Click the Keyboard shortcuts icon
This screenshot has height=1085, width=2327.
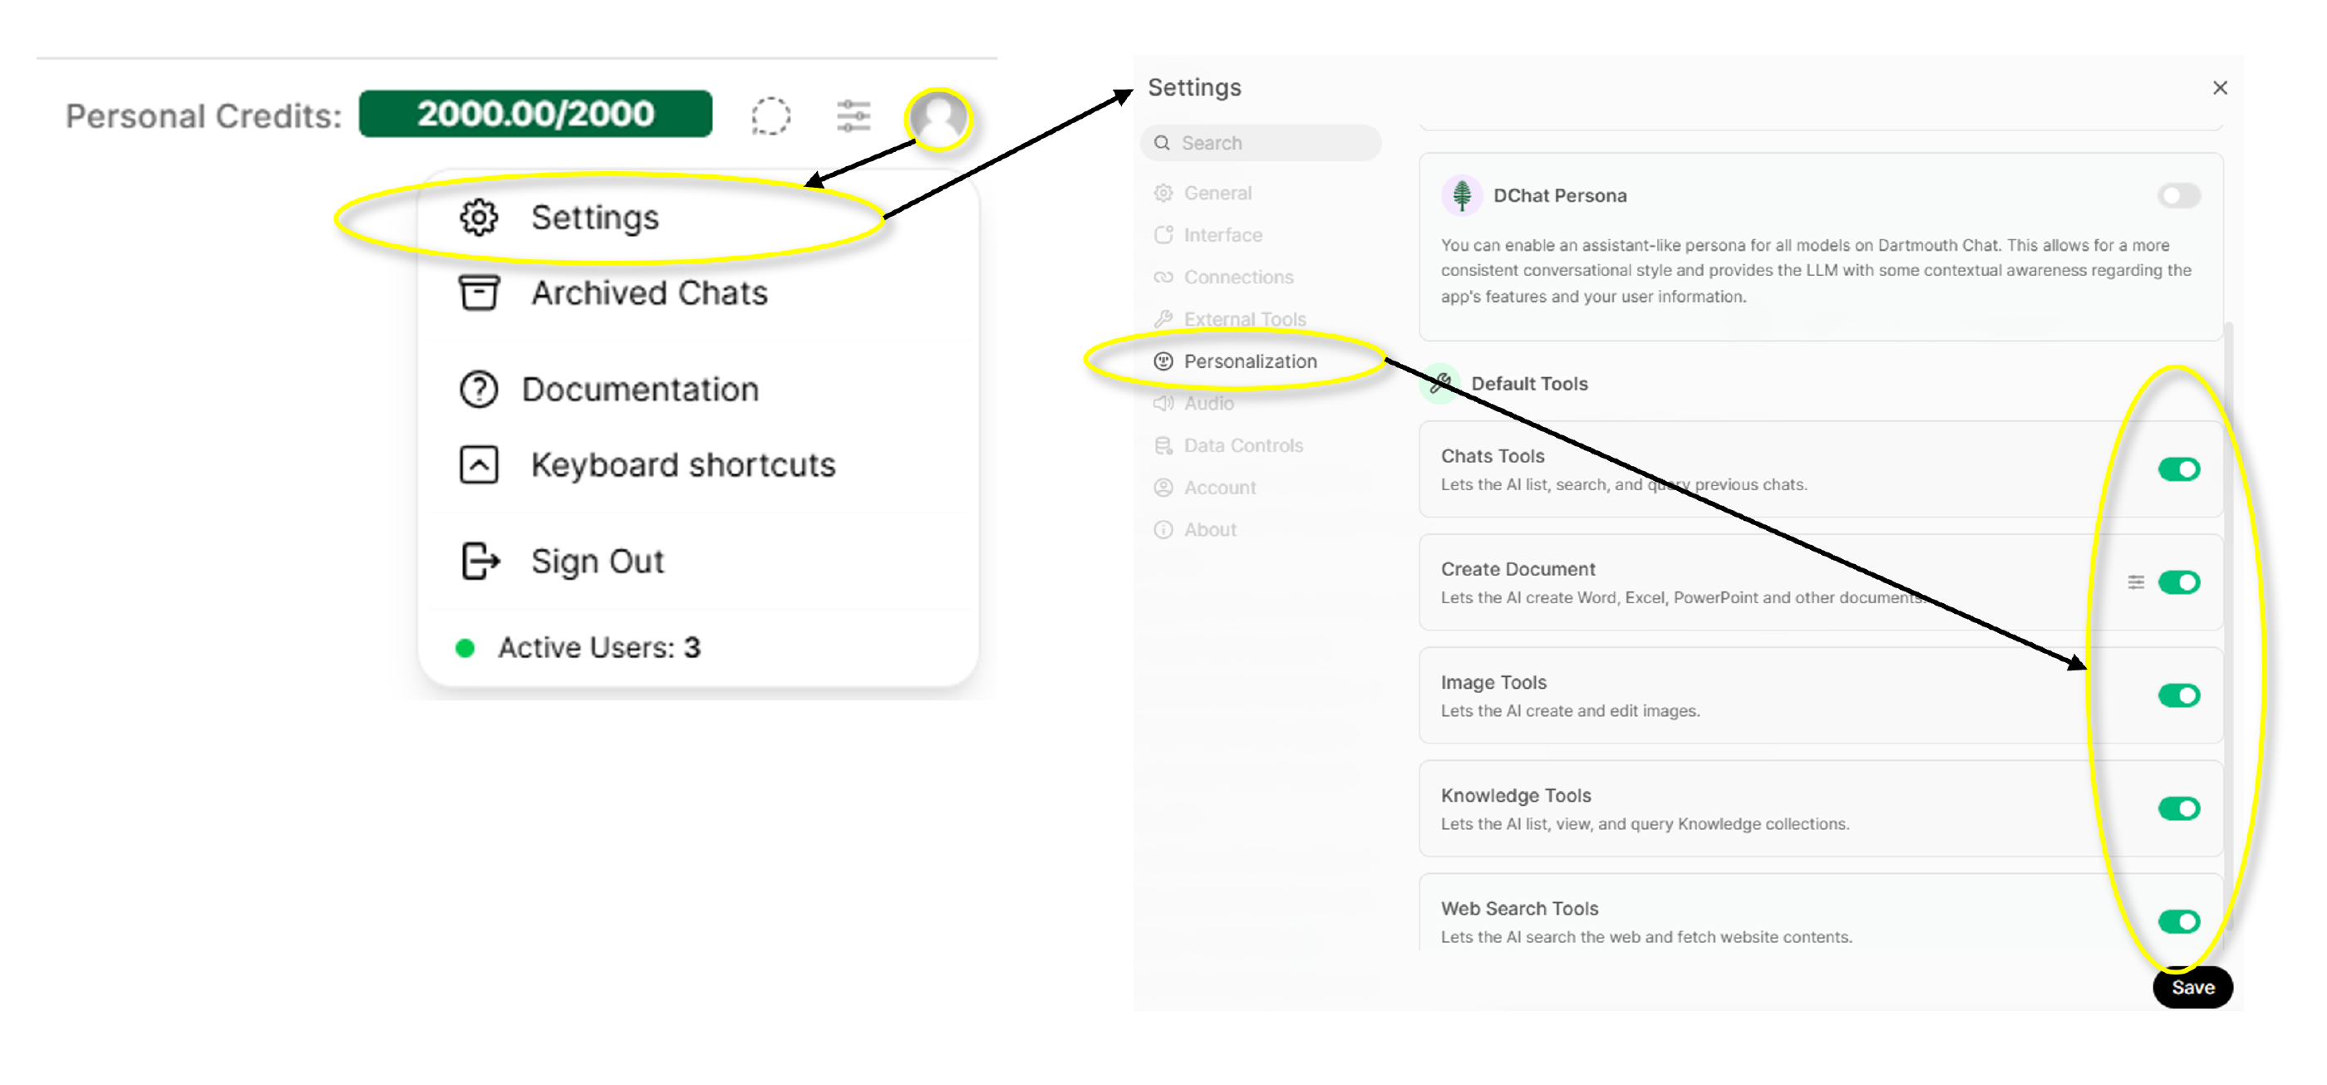[x=479, y=466]
